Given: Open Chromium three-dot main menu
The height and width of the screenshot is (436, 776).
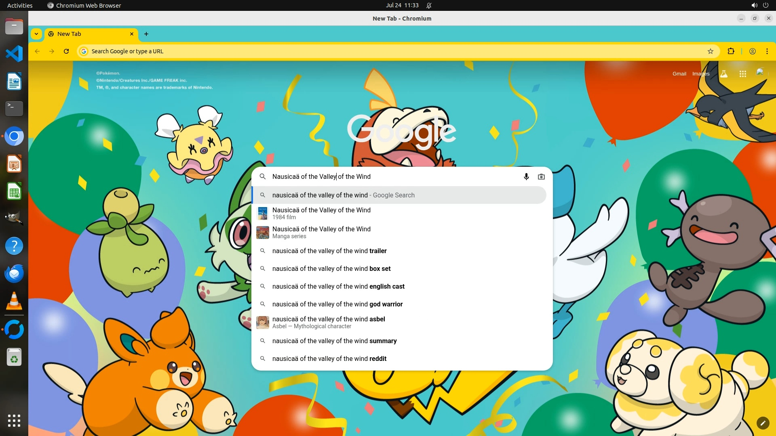Looking at the screenshot, I should click(767, 51).
